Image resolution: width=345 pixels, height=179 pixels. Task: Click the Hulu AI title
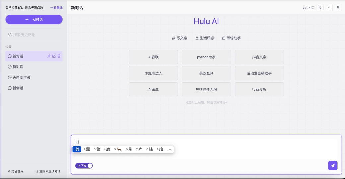[x=206, y=21]
